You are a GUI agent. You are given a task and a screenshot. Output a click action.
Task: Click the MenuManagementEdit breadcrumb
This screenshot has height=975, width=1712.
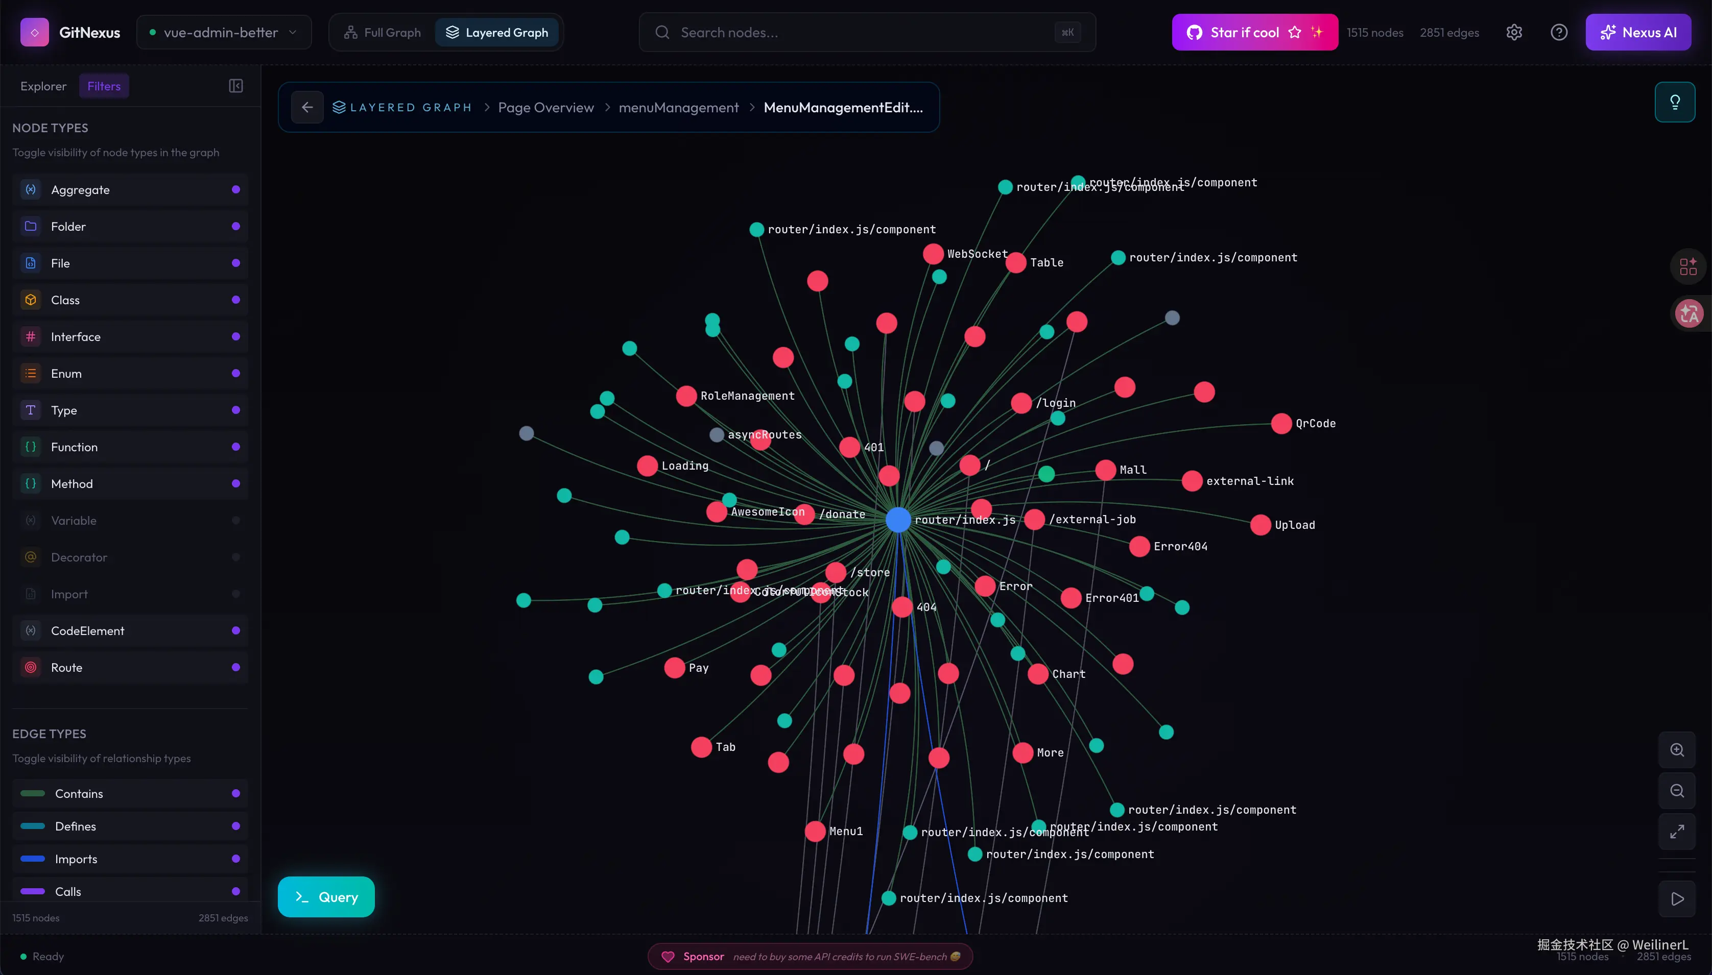pyautogui.click(x=843, y=107)
